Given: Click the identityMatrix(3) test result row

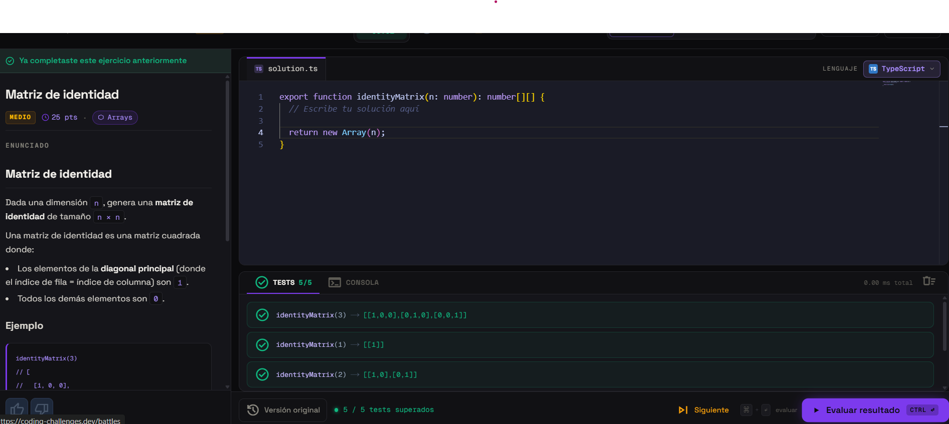Looking at the screenshot, I should pyautogui.click(x=590, y=315).
